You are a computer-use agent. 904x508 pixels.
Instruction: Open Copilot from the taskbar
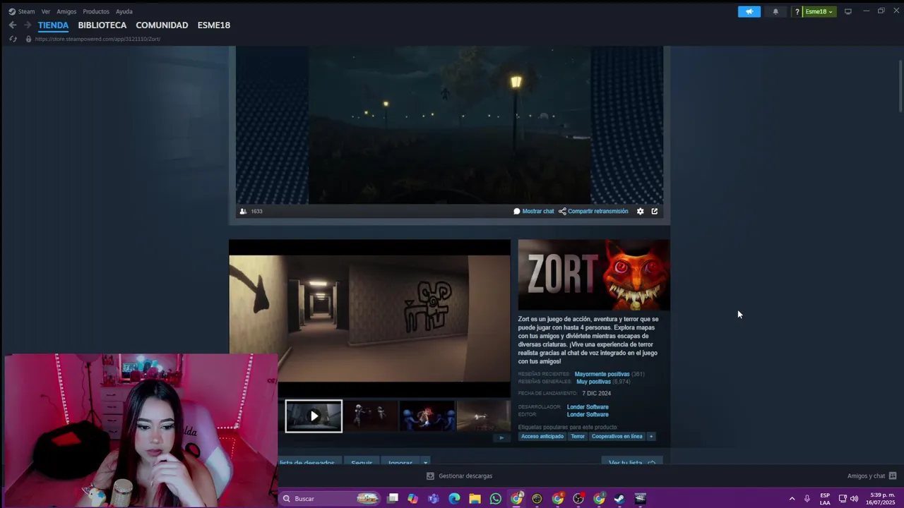(x=413, y=499)
